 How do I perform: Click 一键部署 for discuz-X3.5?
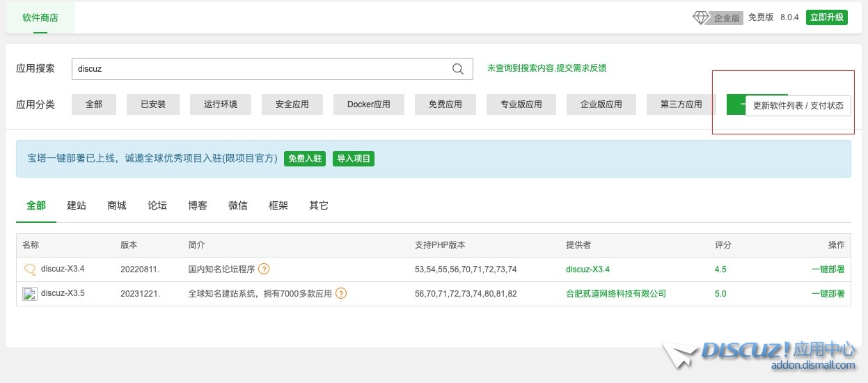click(x=828, y=294)
